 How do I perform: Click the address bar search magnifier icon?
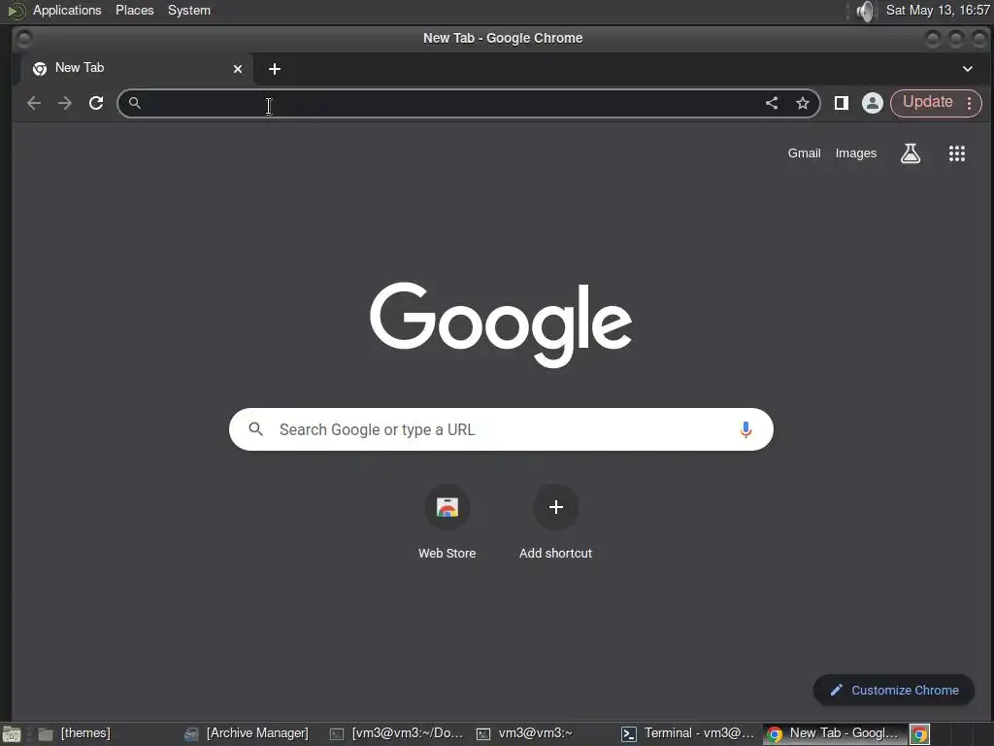(x=134, y=102)
